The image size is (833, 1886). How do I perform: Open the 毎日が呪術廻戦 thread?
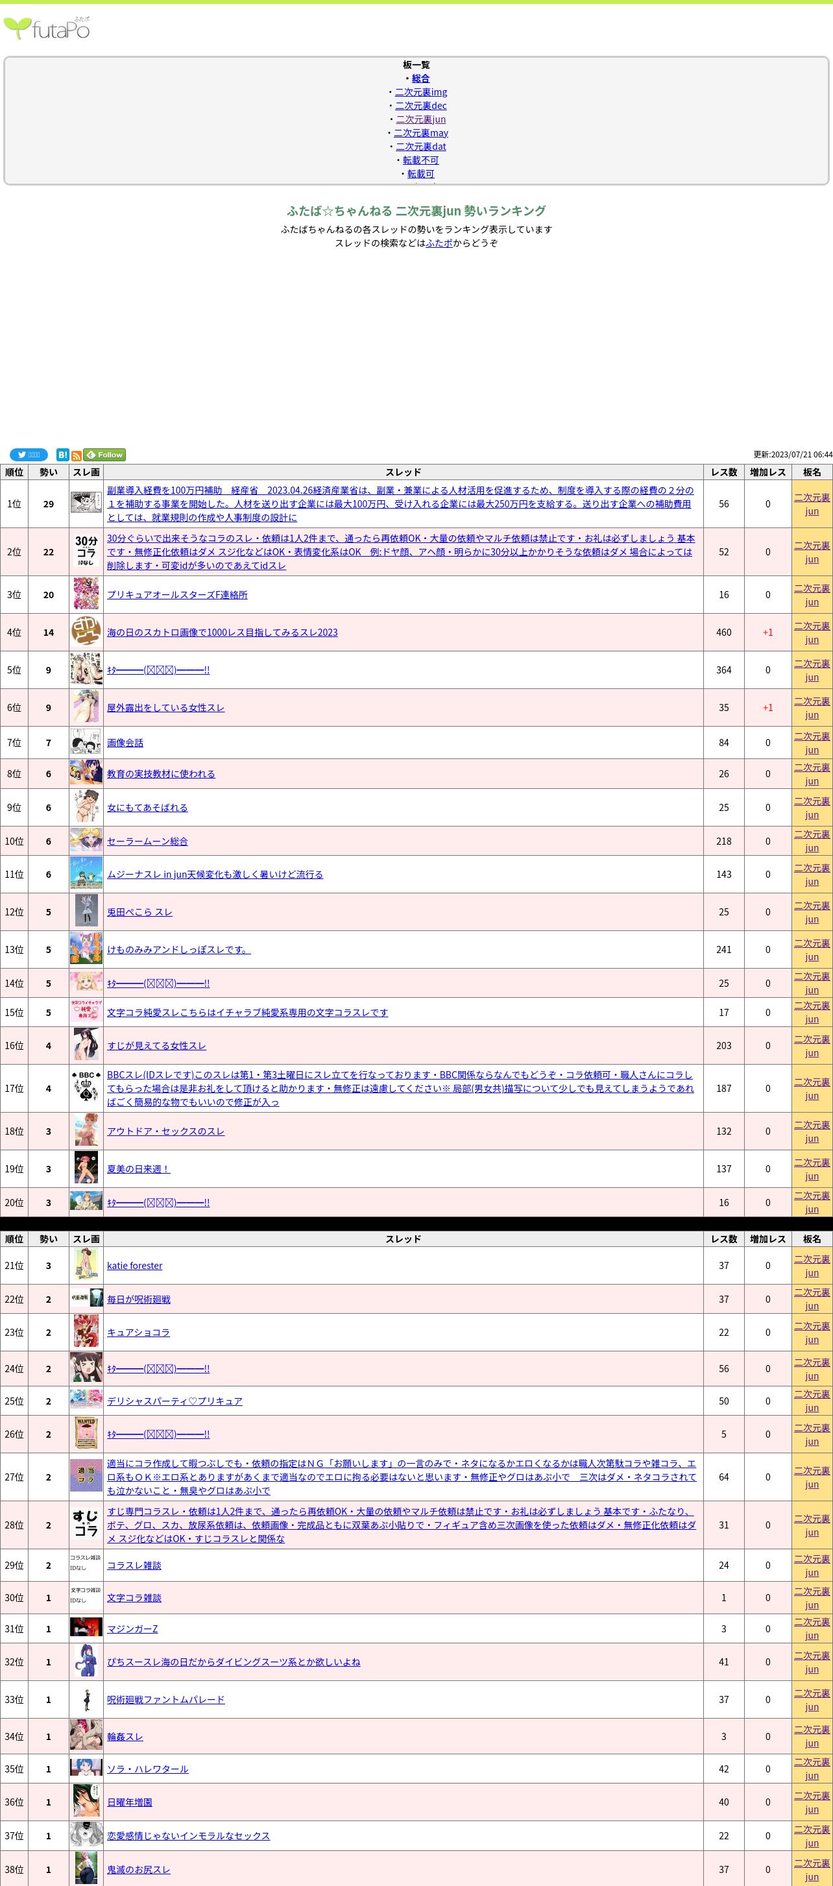click(x=138, y=1299)
